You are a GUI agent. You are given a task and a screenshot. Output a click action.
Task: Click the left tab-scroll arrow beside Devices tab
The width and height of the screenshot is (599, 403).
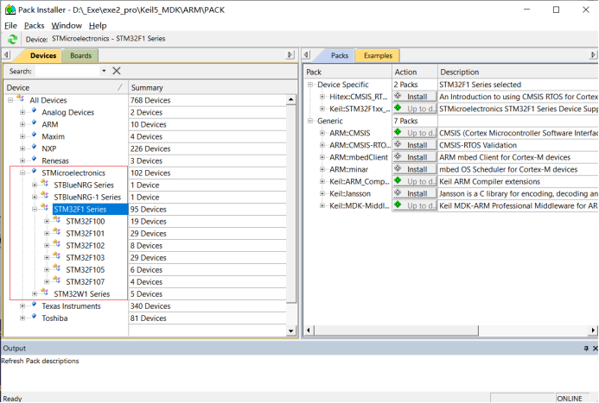[x=7, y=55]
